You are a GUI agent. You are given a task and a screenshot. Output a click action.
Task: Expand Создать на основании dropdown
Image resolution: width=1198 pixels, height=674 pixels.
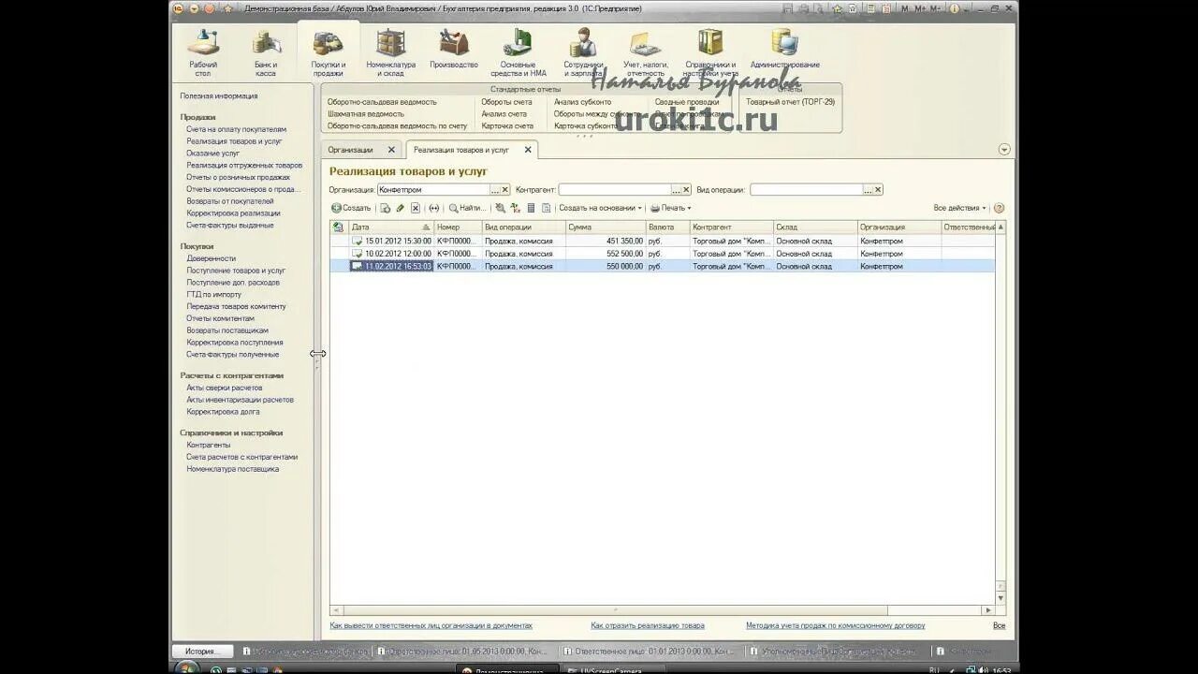[600, 208]
